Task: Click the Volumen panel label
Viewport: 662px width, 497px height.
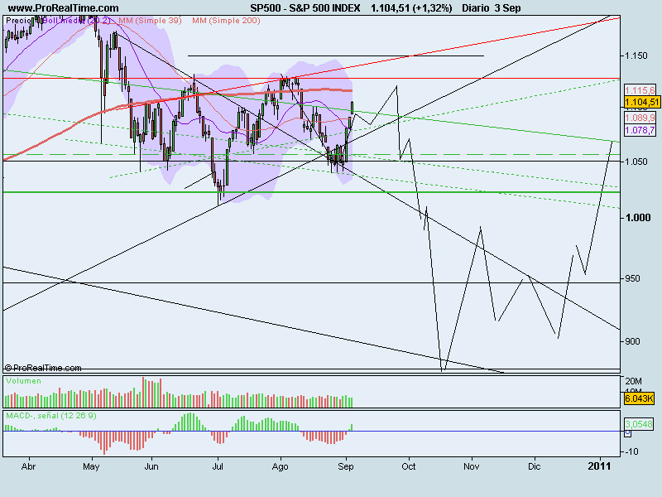Action: coord(24,381)
